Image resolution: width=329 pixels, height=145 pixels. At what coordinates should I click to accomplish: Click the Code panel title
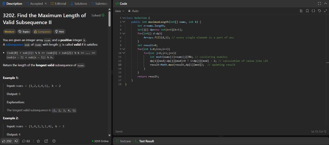click(x=123, y=4)
